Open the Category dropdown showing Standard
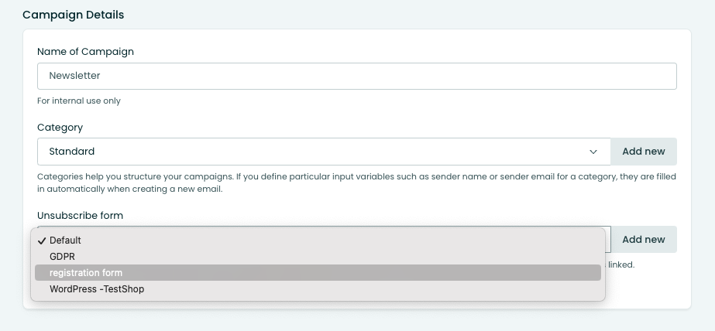This screenshot has width=715, height=331. [324, 152]
